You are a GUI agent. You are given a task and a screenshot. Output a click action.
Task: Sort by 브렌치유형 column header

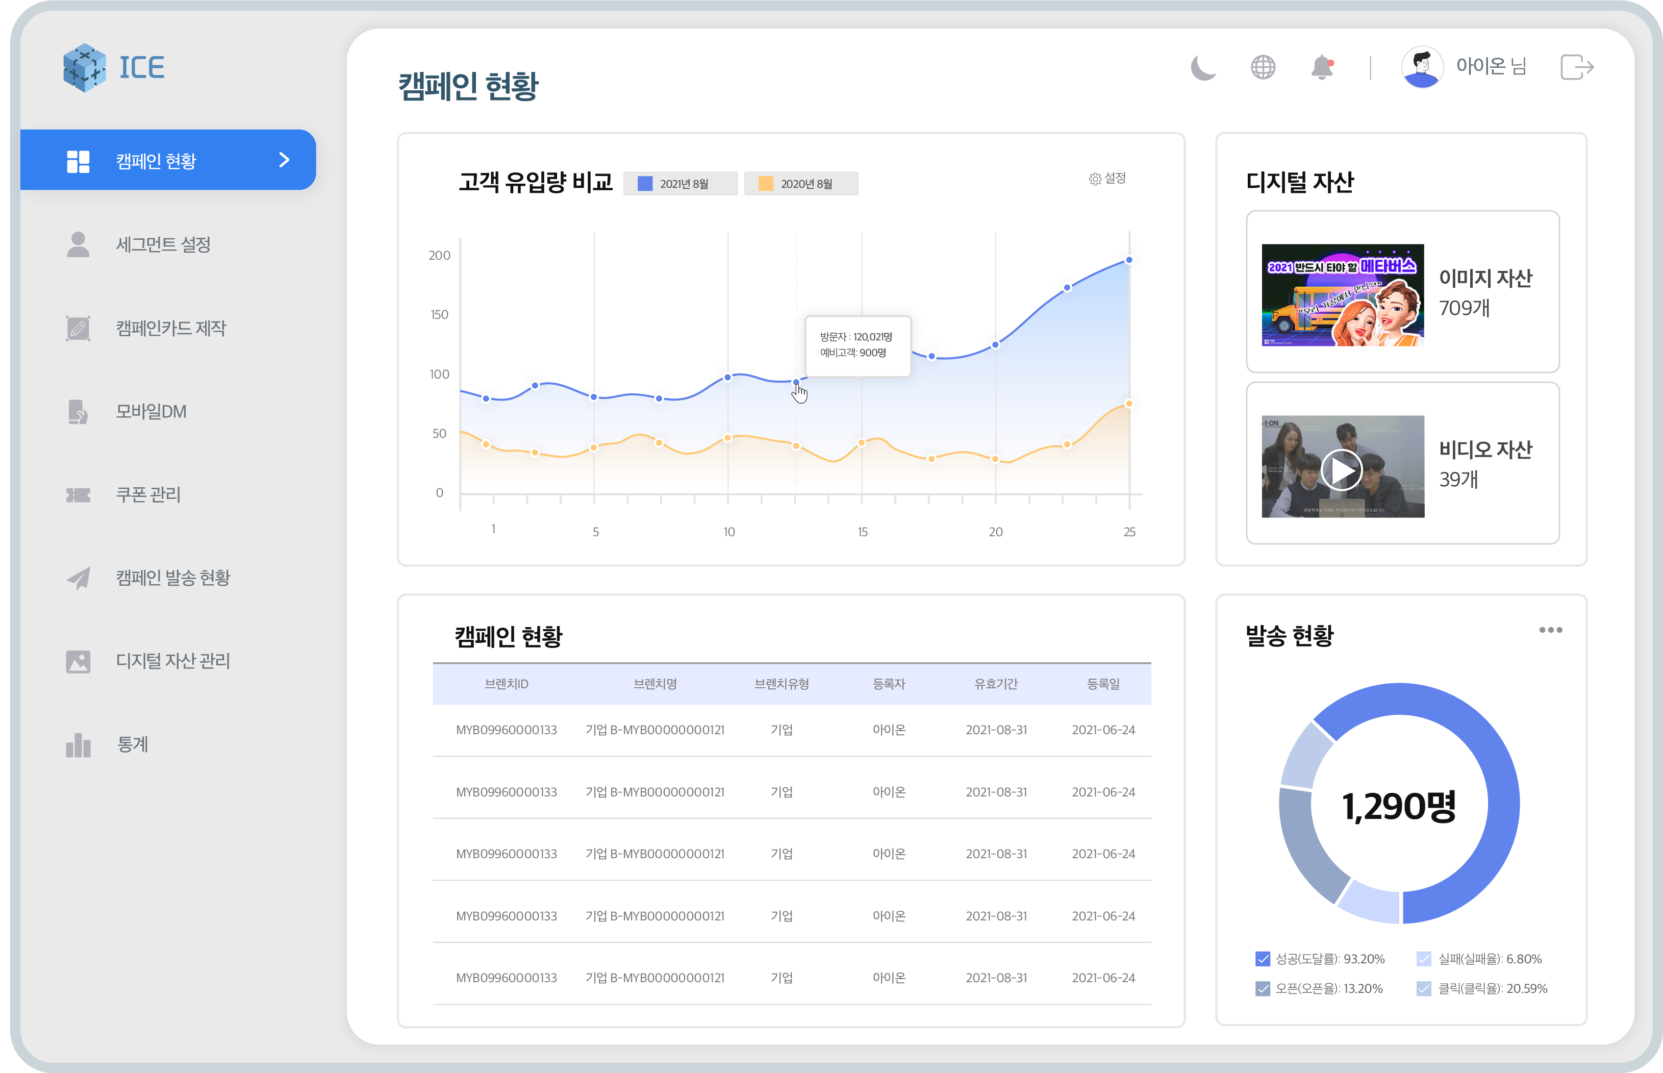coord(782,684)
